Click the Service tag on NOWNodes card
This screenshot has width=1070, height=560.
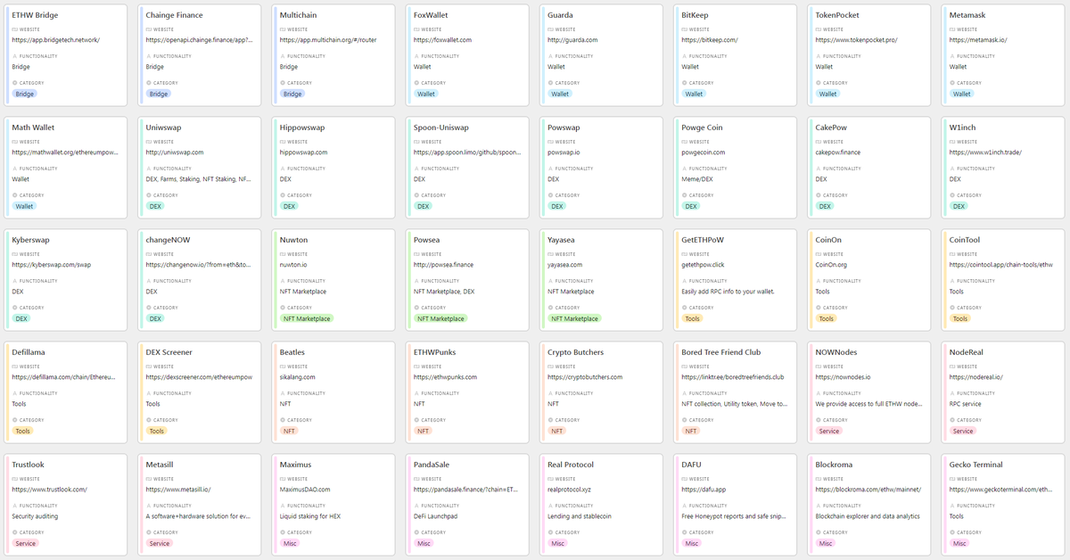point(828,431)
